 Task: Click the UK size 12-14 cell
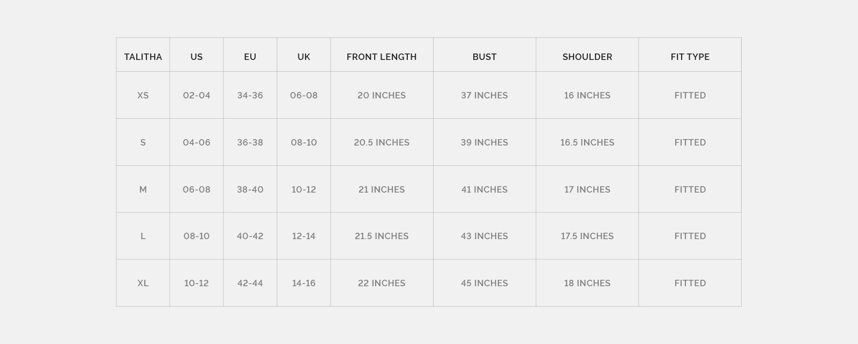(304, 236)
